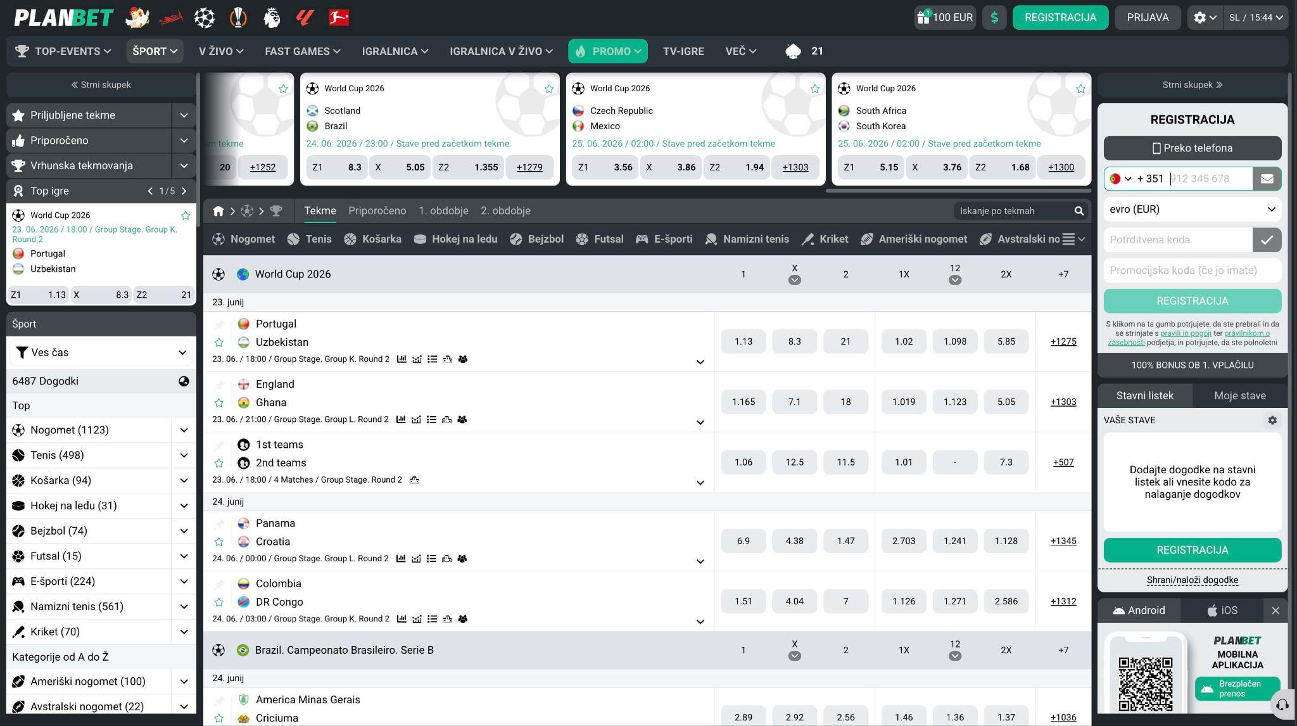
Task: Click the PRIJAVA login button
Action: pos(1148,17)
